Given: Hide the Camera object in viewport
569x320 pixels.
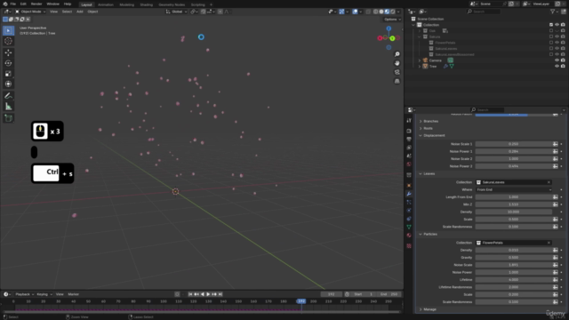Looking at the screenshot, I should pyautogui.click(x=557, y=60).
